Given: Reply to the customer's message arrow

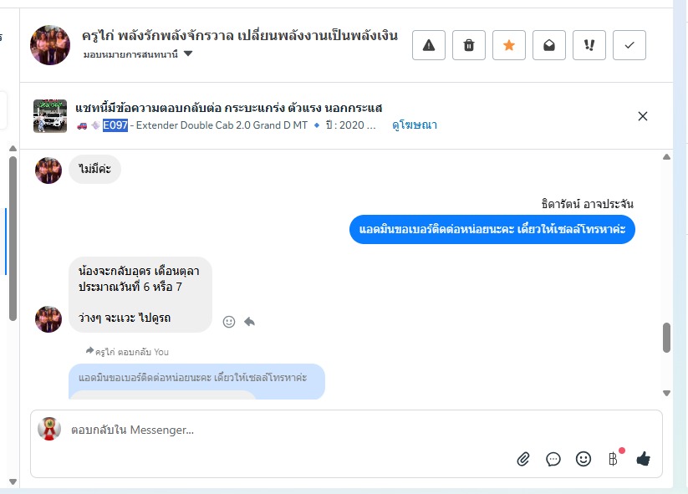Looking at the screenshot, I should click(x=250, y=322).
